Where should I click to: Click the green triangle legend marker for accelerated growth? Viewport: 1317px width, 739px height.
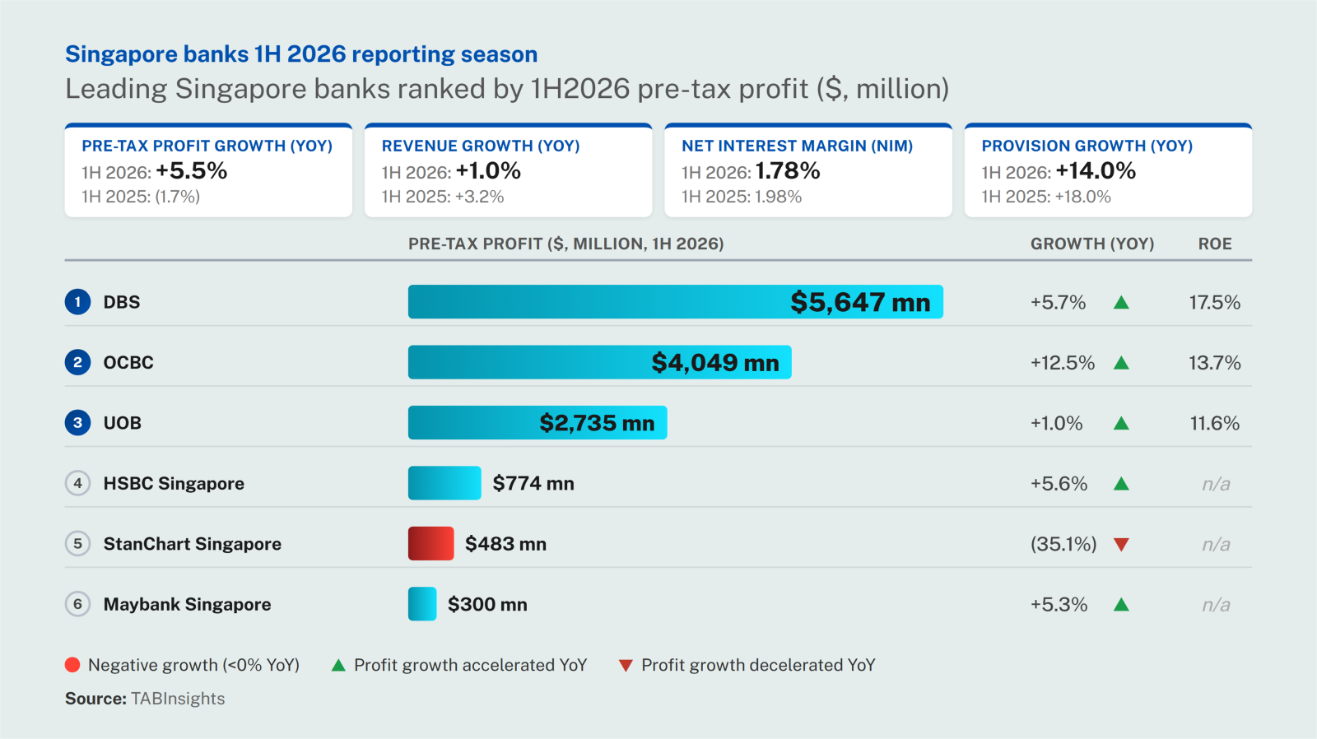[338, 665]
